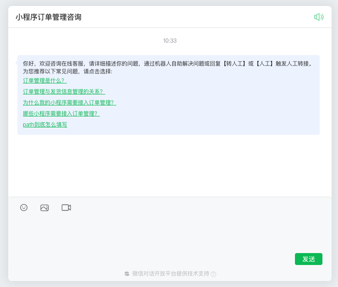Click the WeChat dialogue platform logo

(127, 274)
